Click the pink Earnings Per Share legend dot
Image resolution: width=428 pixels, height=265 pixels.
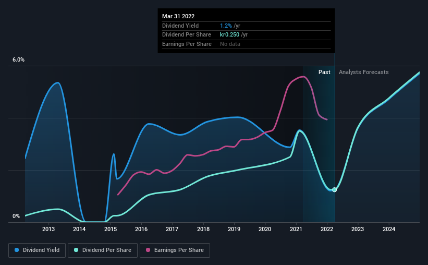coord(148,250)
